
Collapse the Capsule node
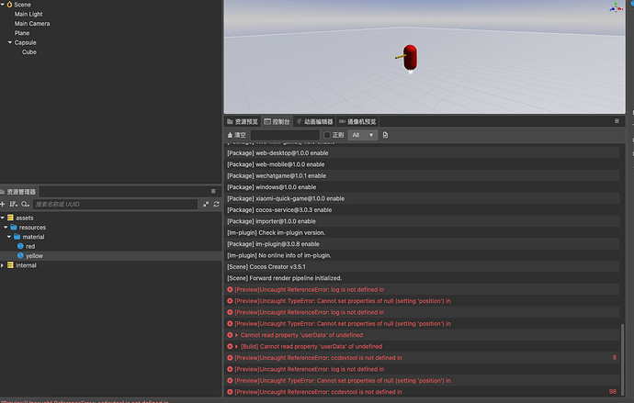click(10, 42)
